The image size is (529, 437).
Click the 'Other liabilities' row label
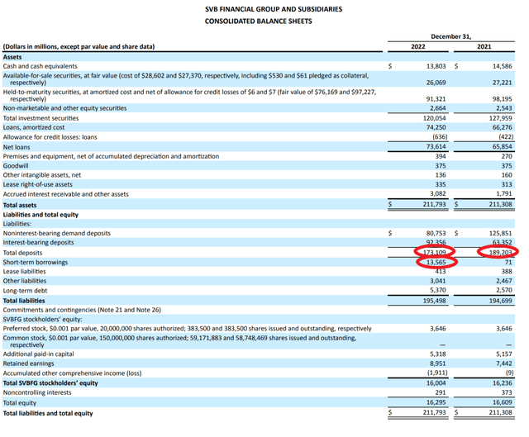click(x=25, y=281)
